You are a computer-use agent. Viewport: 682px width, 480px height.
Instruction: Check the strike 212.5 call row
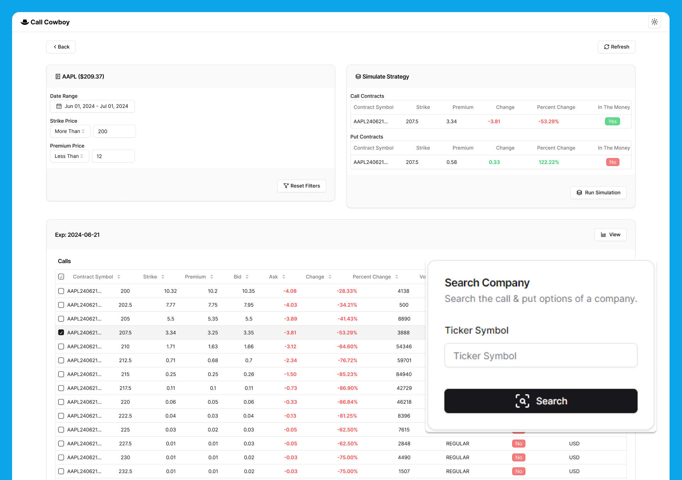tap(61, 360)
